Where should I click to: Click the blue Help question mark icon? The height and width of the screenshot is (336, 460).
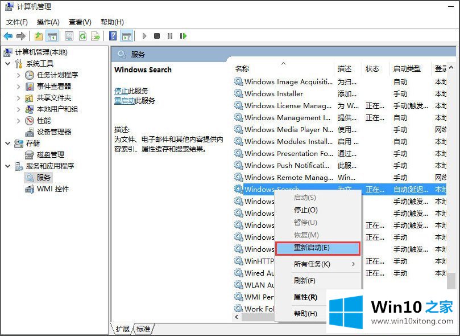[x=113, y=36]
